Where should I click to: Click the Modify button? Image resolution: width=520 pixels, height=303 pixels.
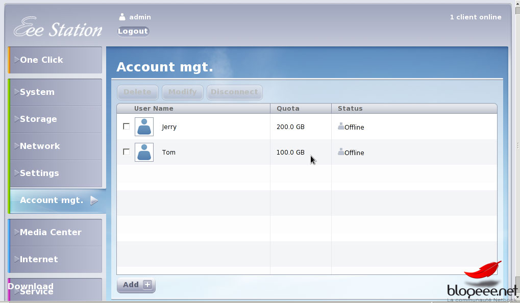[182, 92]
